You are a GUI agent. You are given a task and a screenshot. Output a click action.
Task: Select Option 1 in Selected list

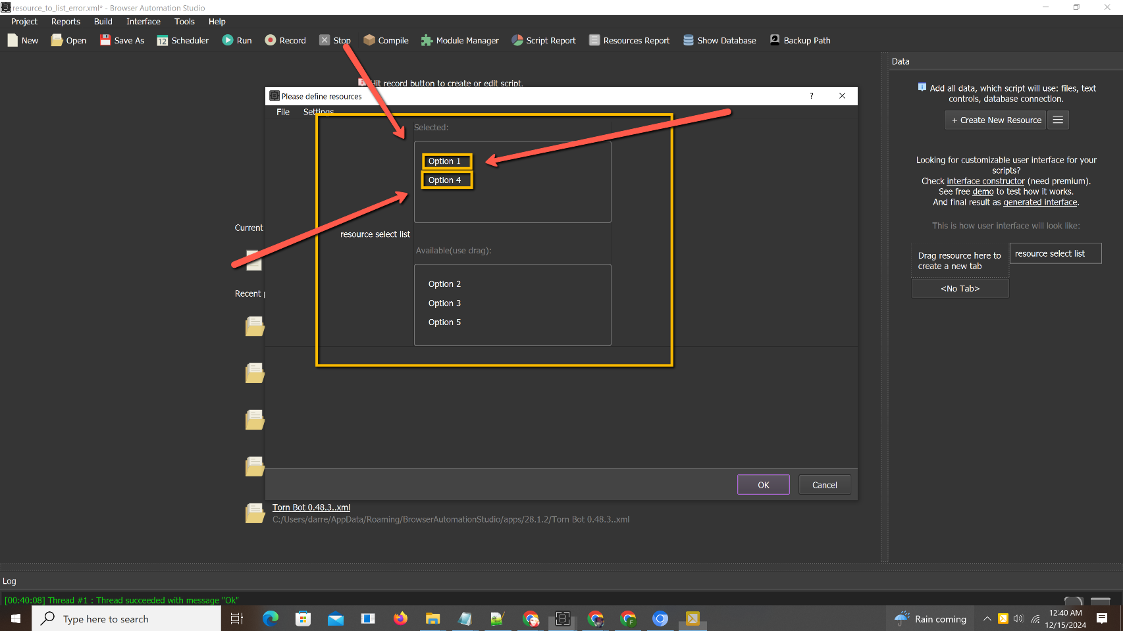pyautogui.click(x=445, y=161)
